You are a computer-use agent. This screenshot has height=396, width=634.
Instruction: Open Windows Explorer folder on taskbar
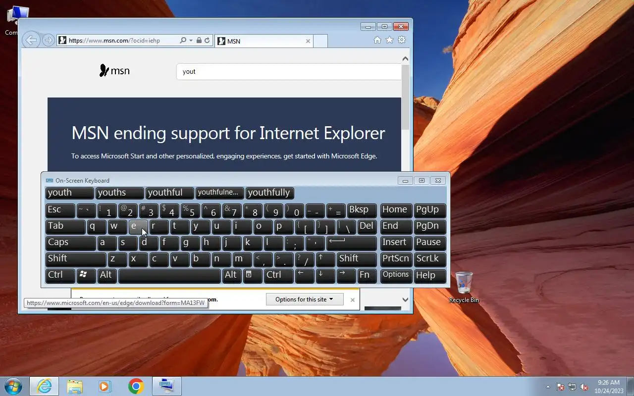point(75,386)
